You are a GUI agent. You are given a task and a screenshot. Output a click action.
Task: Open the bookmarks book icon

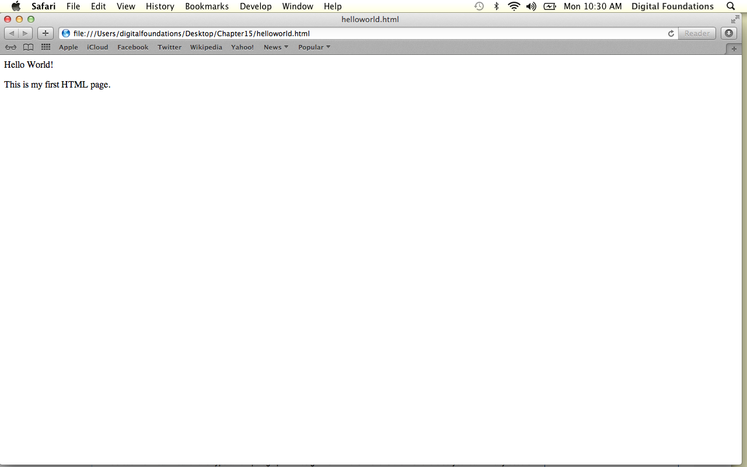pos(28,47)
